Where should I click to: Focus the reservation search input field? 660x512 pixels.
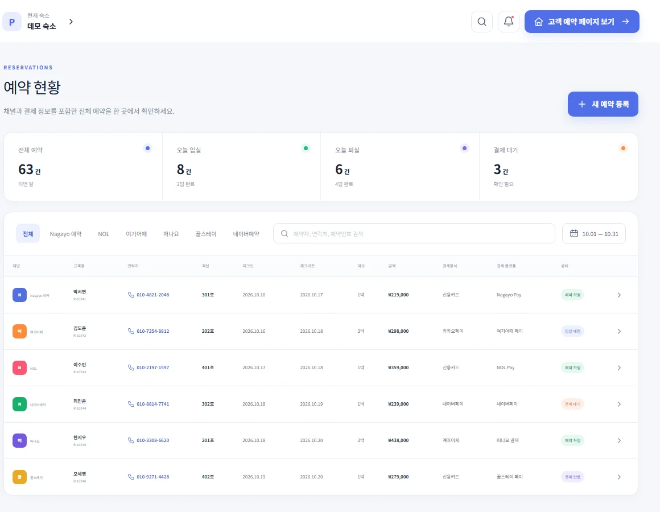[x=414, y=233]
